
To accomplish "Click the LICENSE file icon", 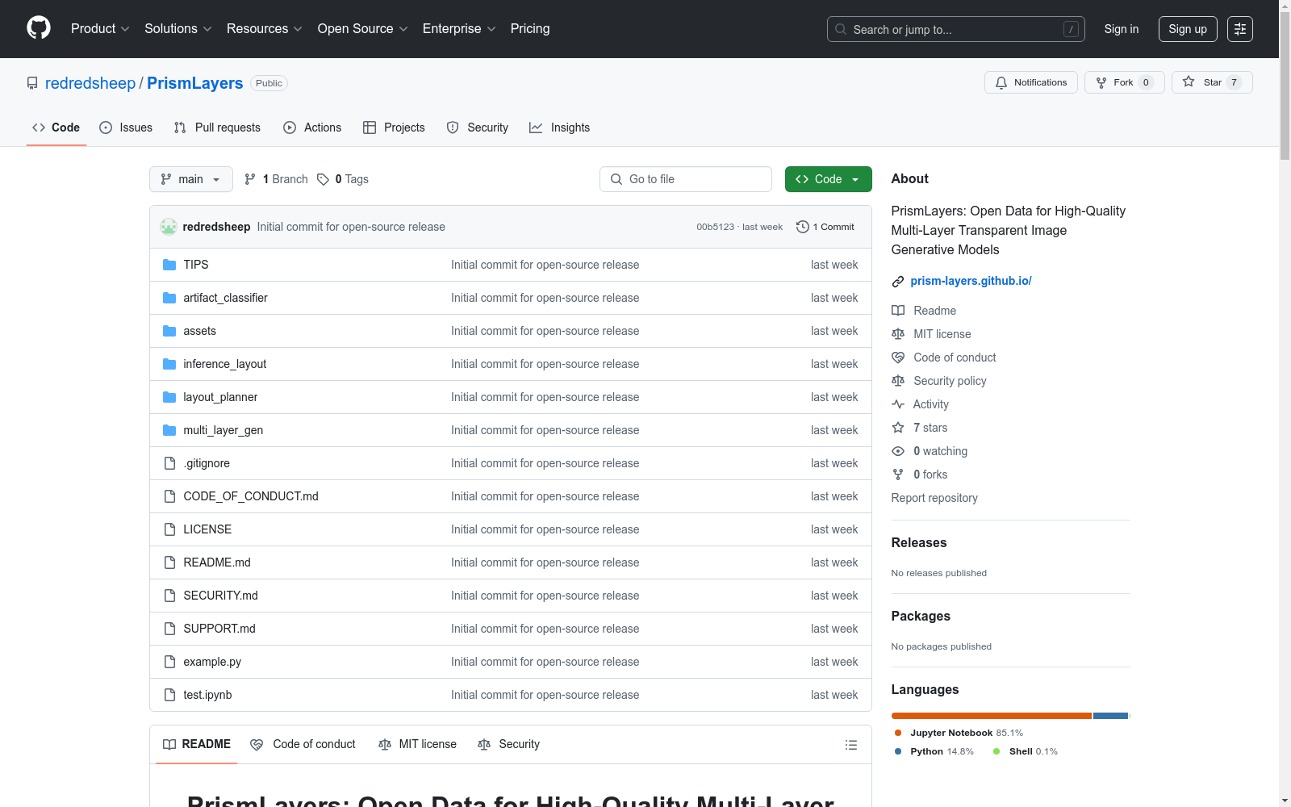I will [x=169, y=529].
